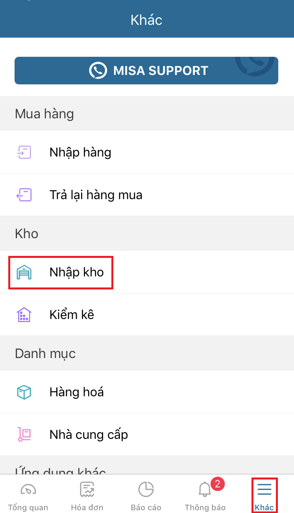Click the Hàng hoá box icon
Screen dimensions: 294x513
point(24,392)
